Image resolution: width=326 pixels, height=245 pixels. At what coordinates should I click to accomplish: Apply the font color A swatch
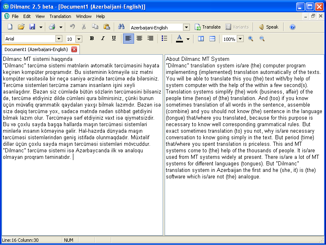click(x=179, y=39)
